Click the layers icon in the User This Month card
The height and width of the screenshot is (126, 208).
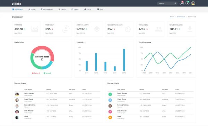(x=97, y=29)
